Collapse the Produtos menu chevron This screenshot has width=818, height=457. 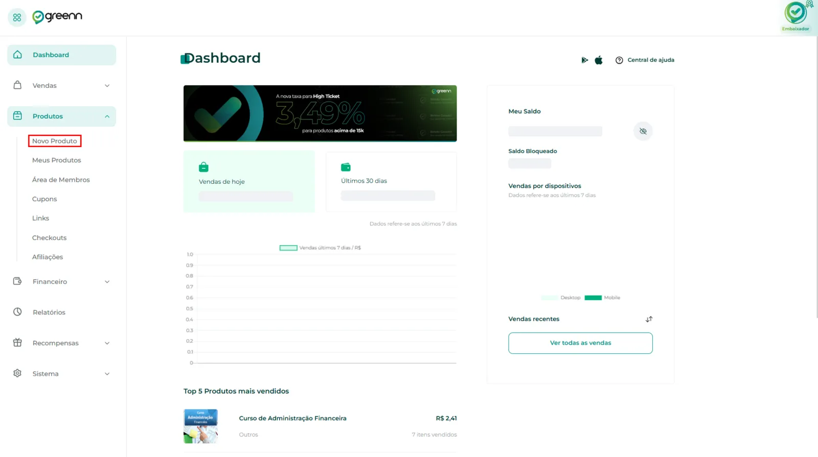coord(107,116)
